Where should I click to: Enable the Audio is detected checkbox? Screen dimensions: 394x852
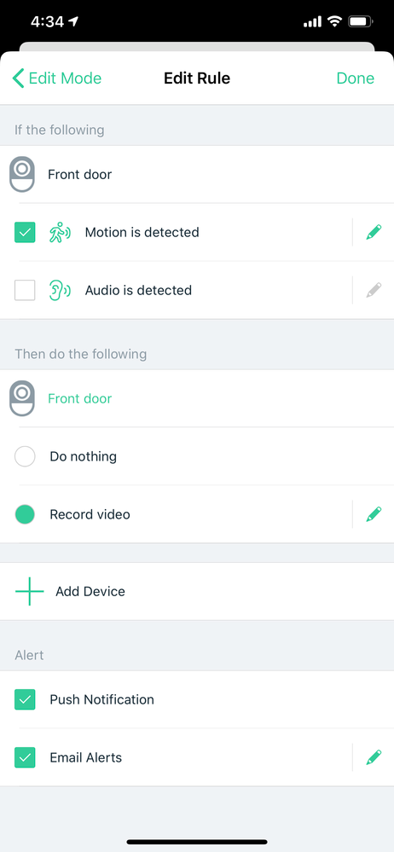click(x=25, y=290)
